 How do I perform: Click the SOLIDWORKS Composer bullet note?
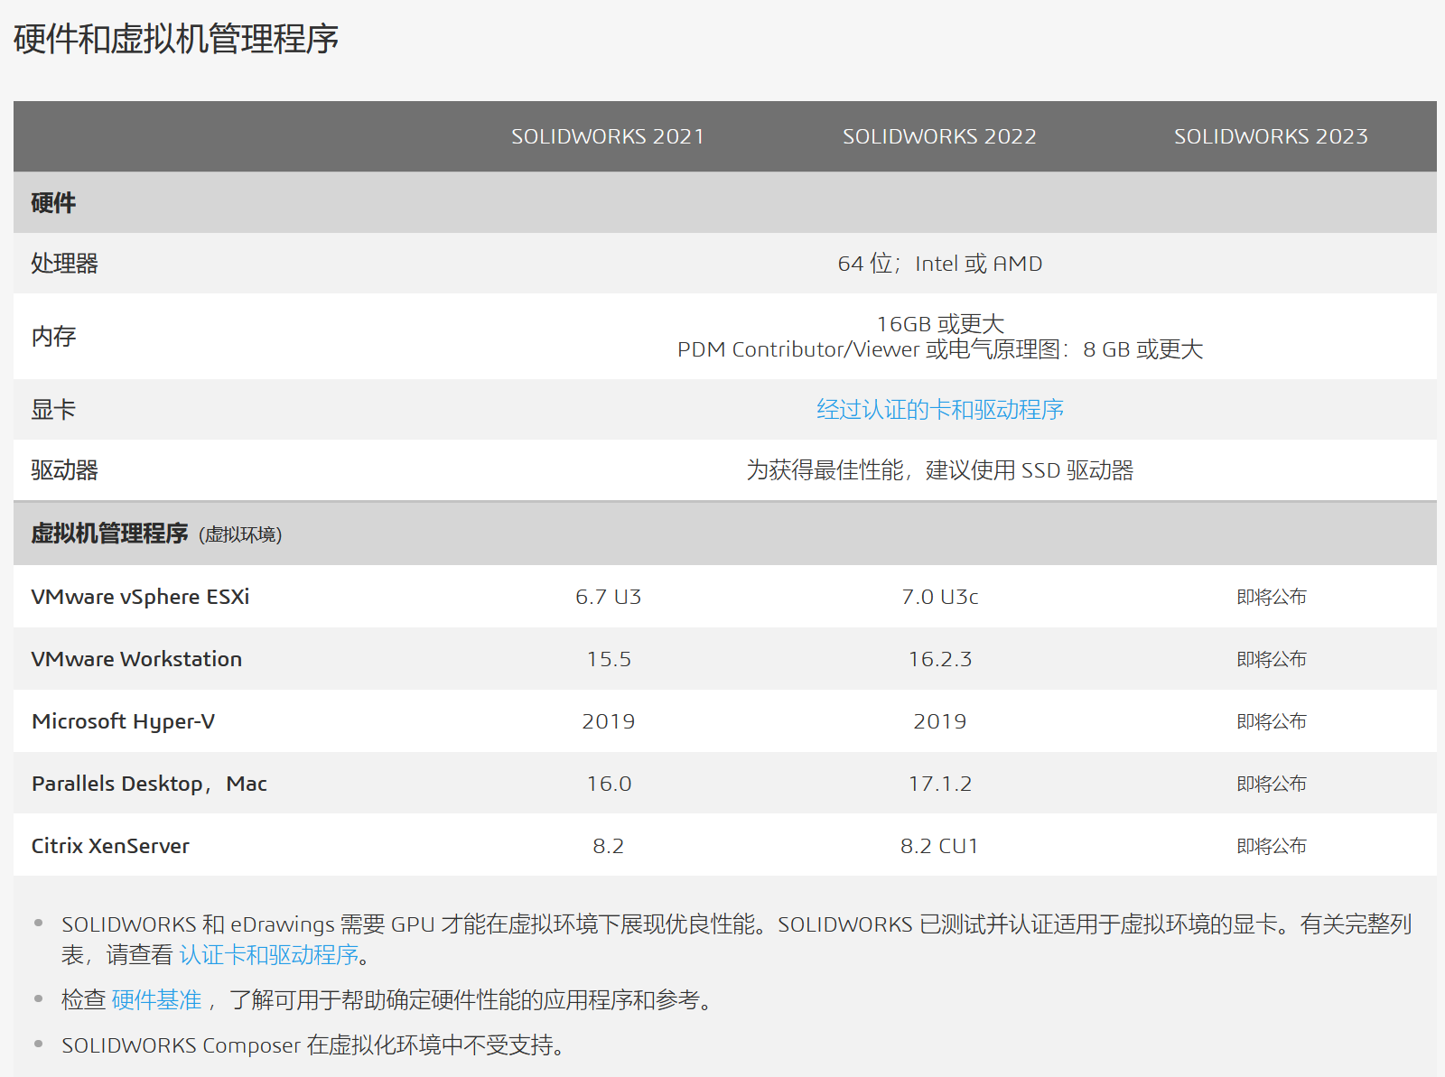(x=313, y=1045)
